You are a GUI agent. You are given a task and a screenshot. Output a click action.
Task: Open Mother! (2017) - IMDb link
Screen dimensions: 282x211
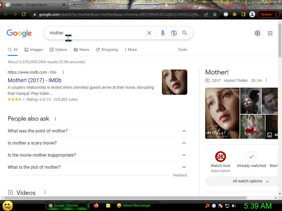pos(34,80)
